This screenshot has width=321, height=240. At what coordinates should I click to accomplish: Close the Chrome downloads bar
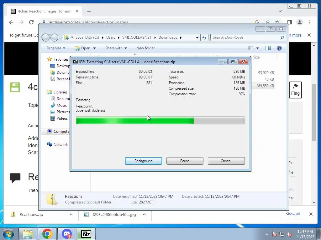coord(311,214)
